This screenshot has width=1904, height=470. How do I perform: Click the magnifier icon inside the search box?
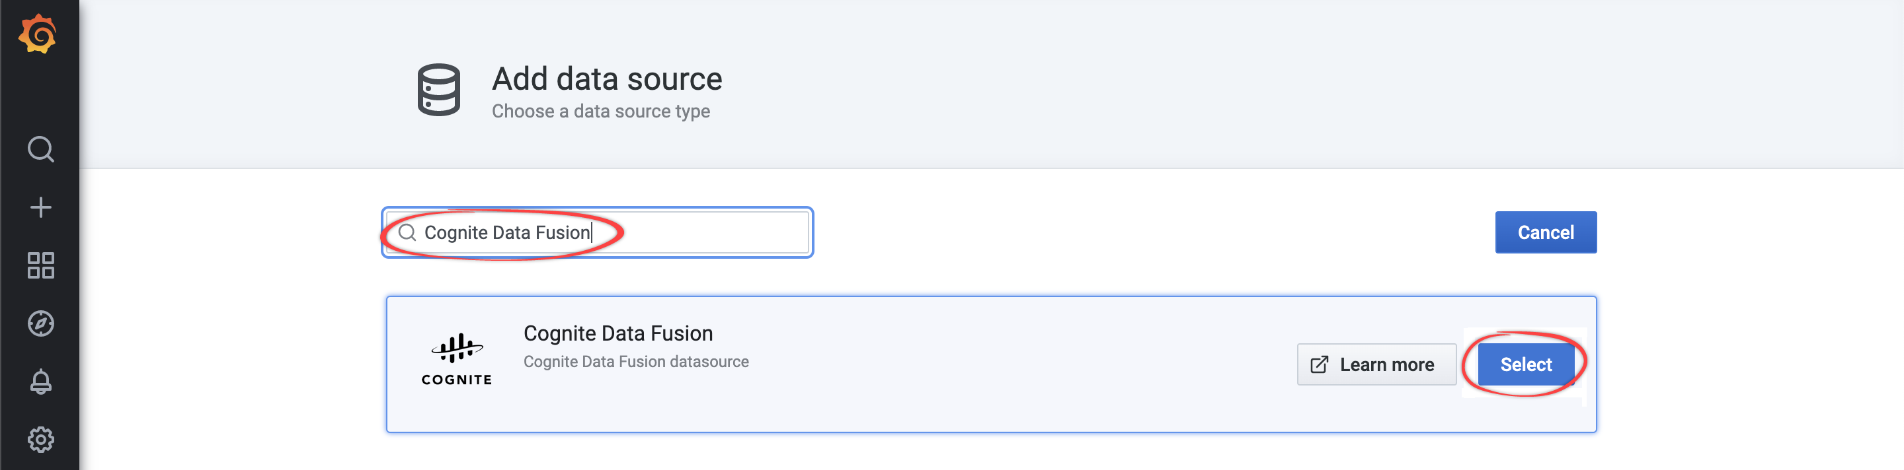click(407, 232)
